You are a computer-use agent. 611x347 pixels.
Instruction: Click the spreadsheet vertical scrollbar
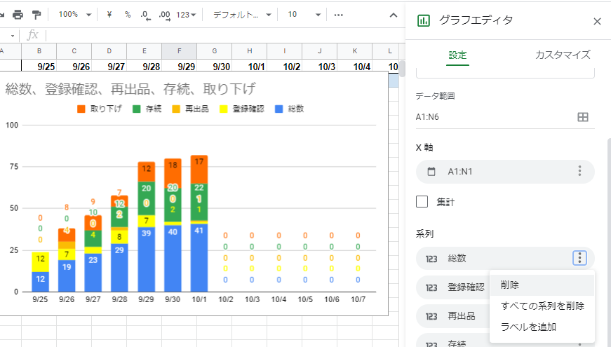click(x=402, y=69)
